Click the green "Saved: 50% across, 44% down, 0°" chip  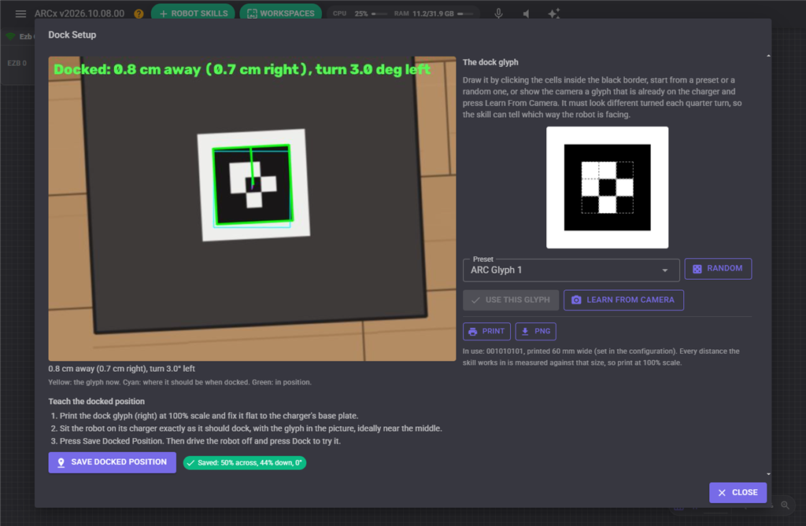coord(245,463)
